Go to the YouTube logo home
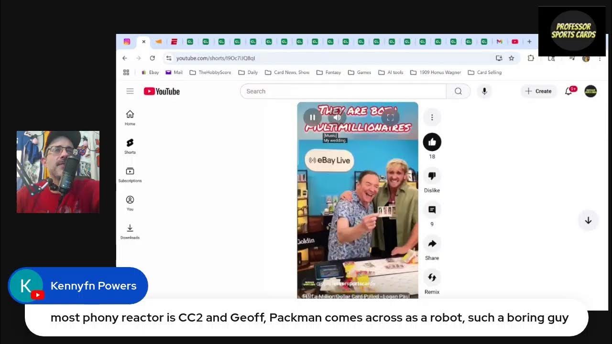 click(x=162, y=91)
